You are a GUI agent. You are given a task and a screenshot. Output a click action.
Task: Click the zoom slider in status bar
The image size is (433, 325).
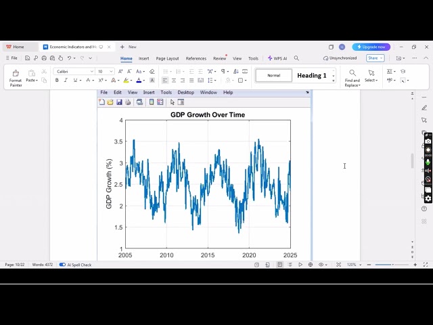click(x=392, y=265)
